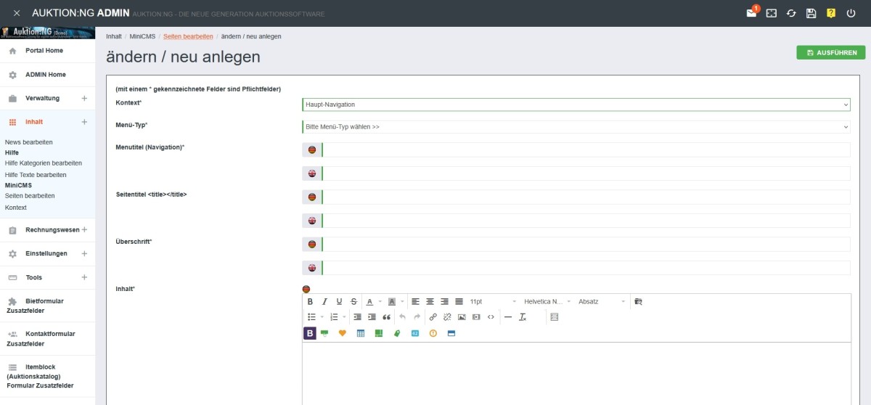Image resolution: width=871 pixels, height=405 pixels.
Task: Click the green tag icon in editor
Action: coord(397,333)
